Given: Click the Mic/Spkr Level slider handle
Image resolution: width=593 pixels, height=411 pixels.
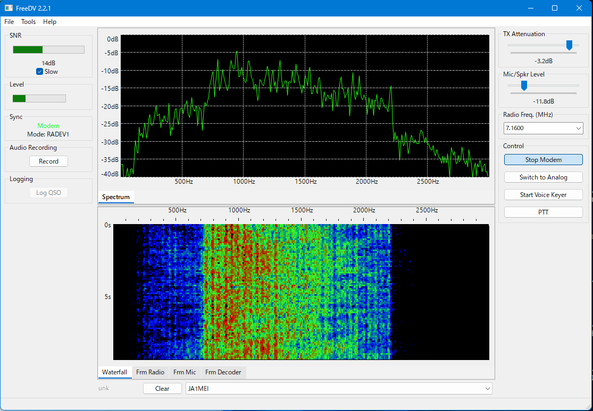Looking at the screenshot, I should 524,85.
